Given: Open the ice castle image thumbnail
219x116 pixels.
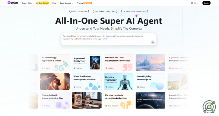Looking at the screenshot, I should tap(150, 63).
